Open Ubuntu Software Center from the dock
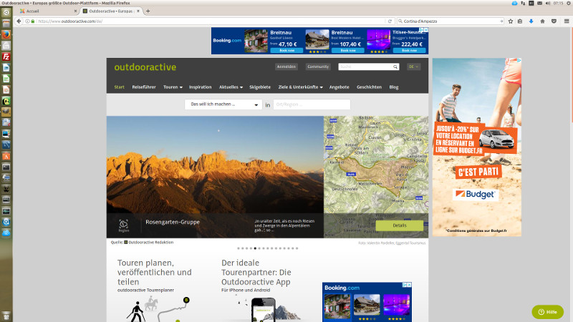 6,156
